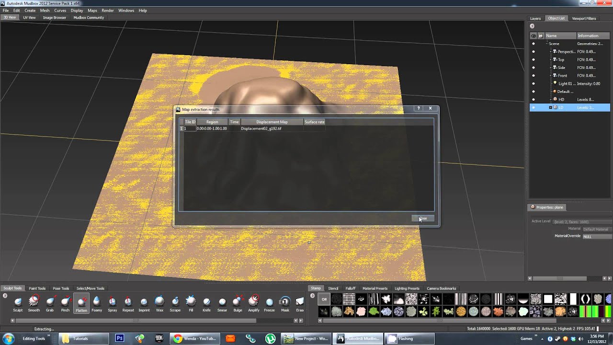
Task: Open the dialog's help question-mark button
Action: pyautogui.click(x=419, y=109)
